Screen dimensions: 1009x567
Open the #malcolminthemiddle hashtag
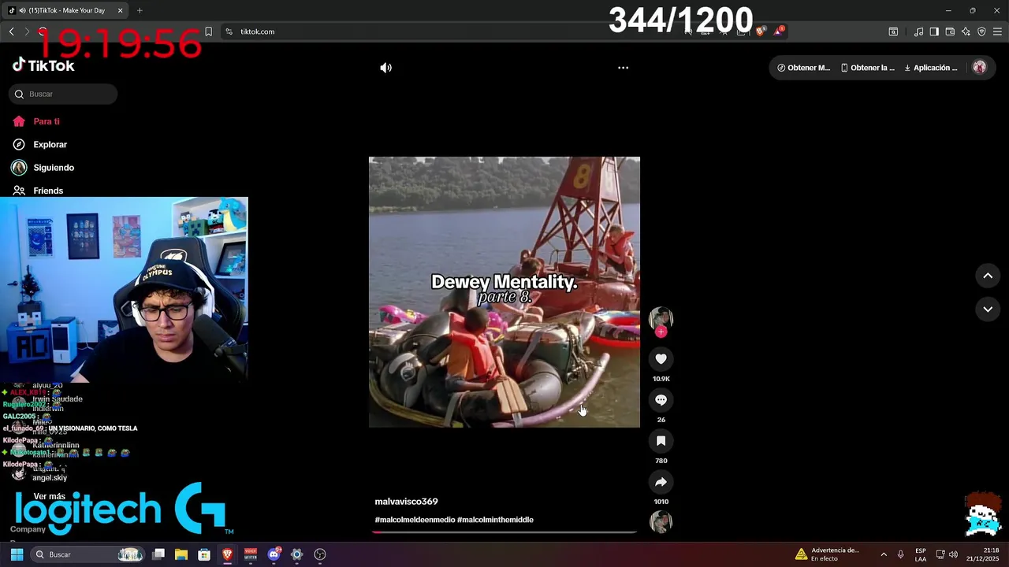495,520
